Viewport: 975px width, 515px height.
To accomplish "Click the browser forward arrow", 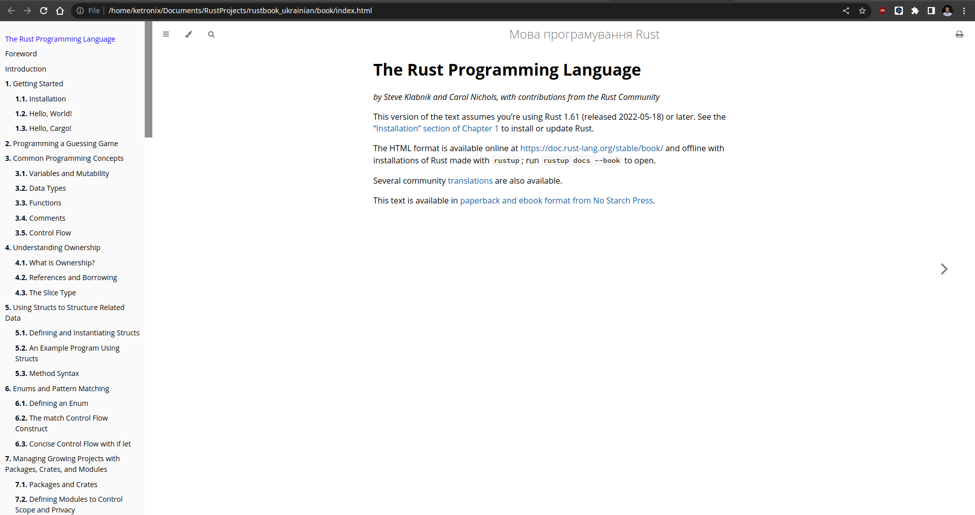I will point(27,11).
